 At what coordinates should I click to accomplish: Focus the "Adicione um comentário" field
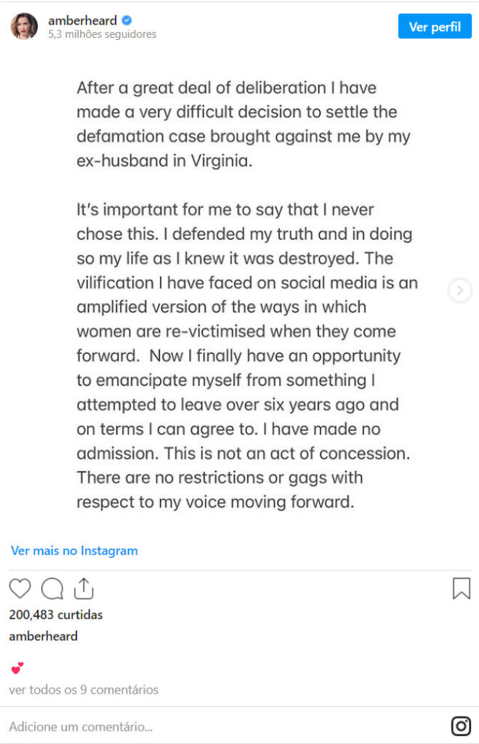(218, 726)
